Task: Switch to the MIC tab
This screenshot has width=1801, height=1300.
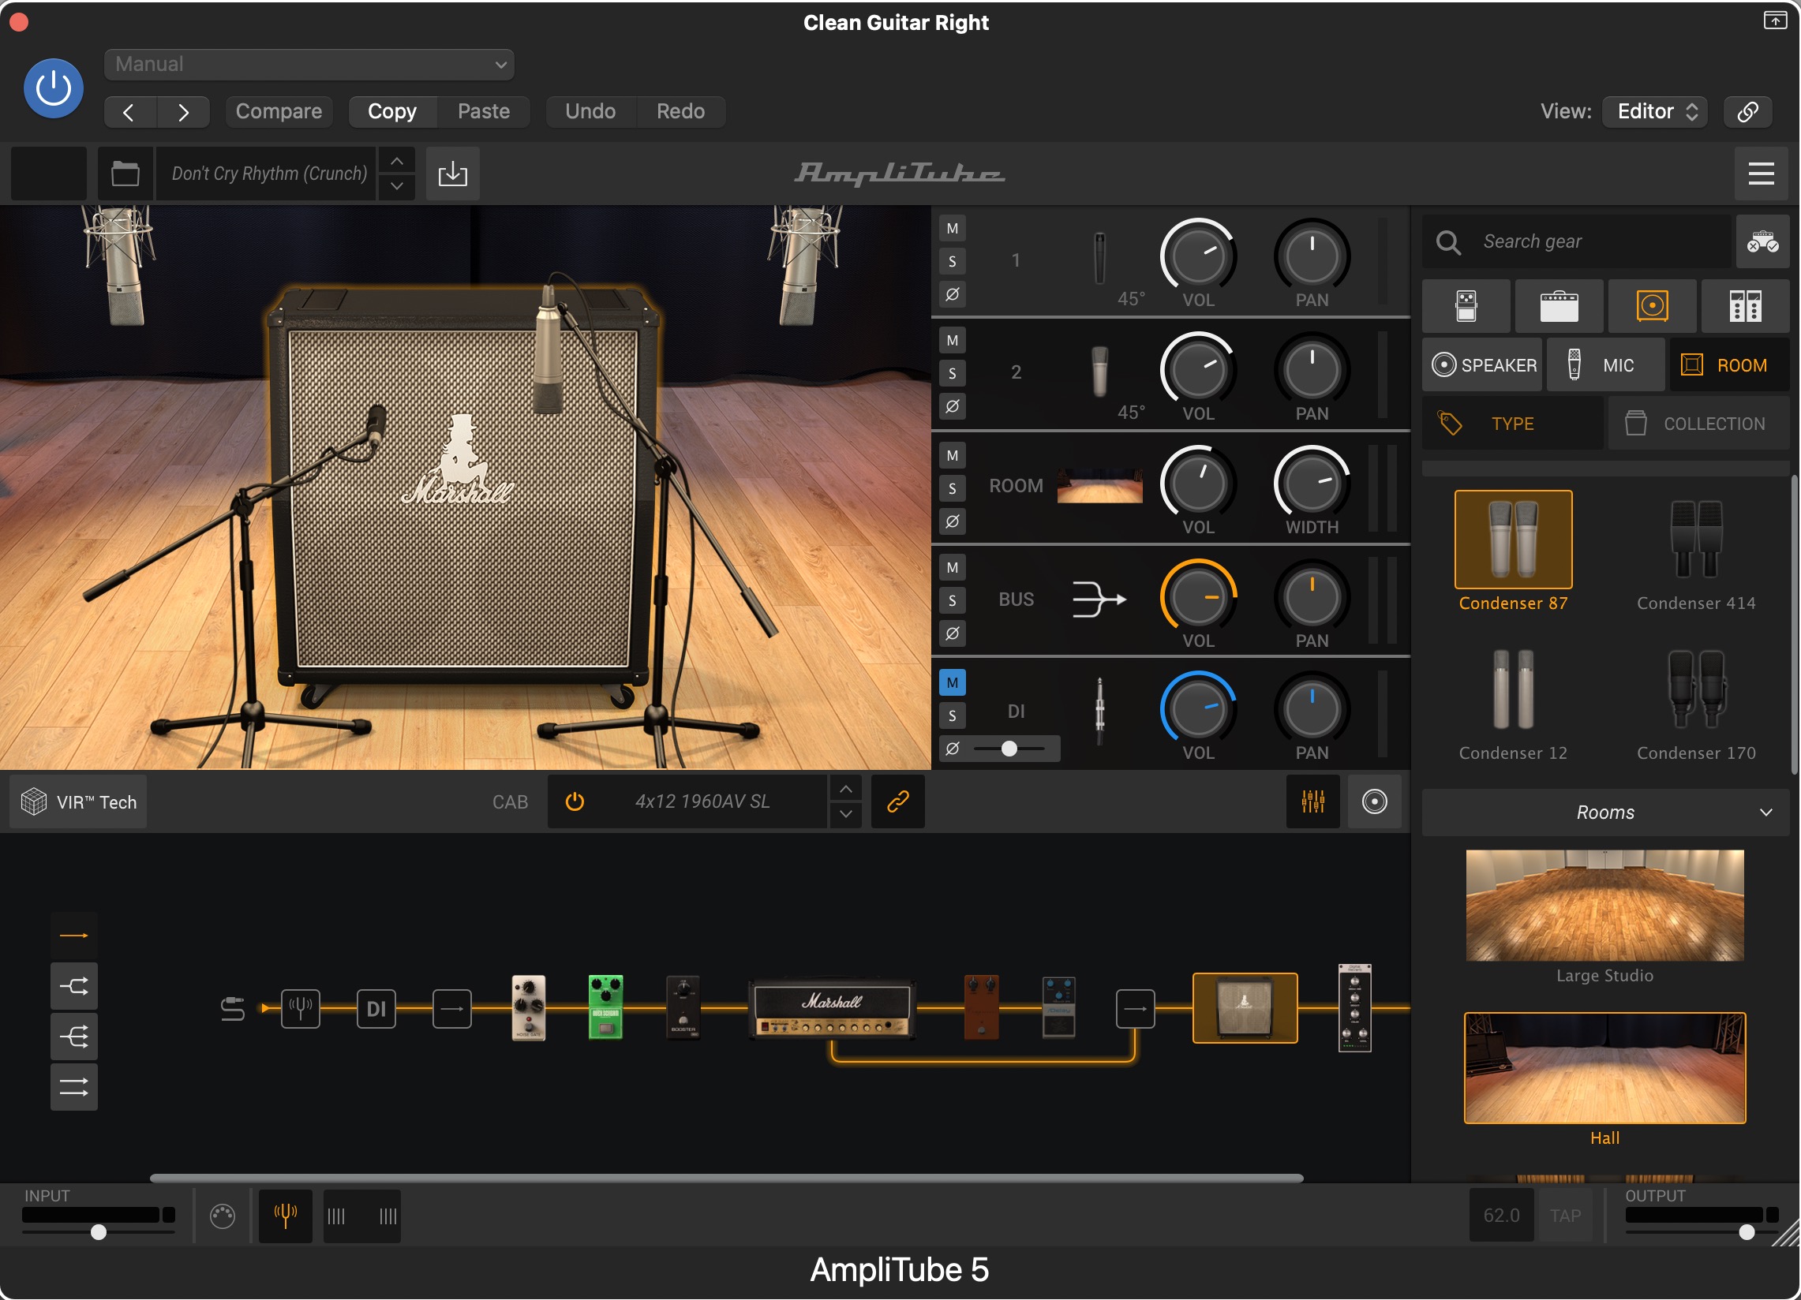Action: click(x=1605, y=365)
